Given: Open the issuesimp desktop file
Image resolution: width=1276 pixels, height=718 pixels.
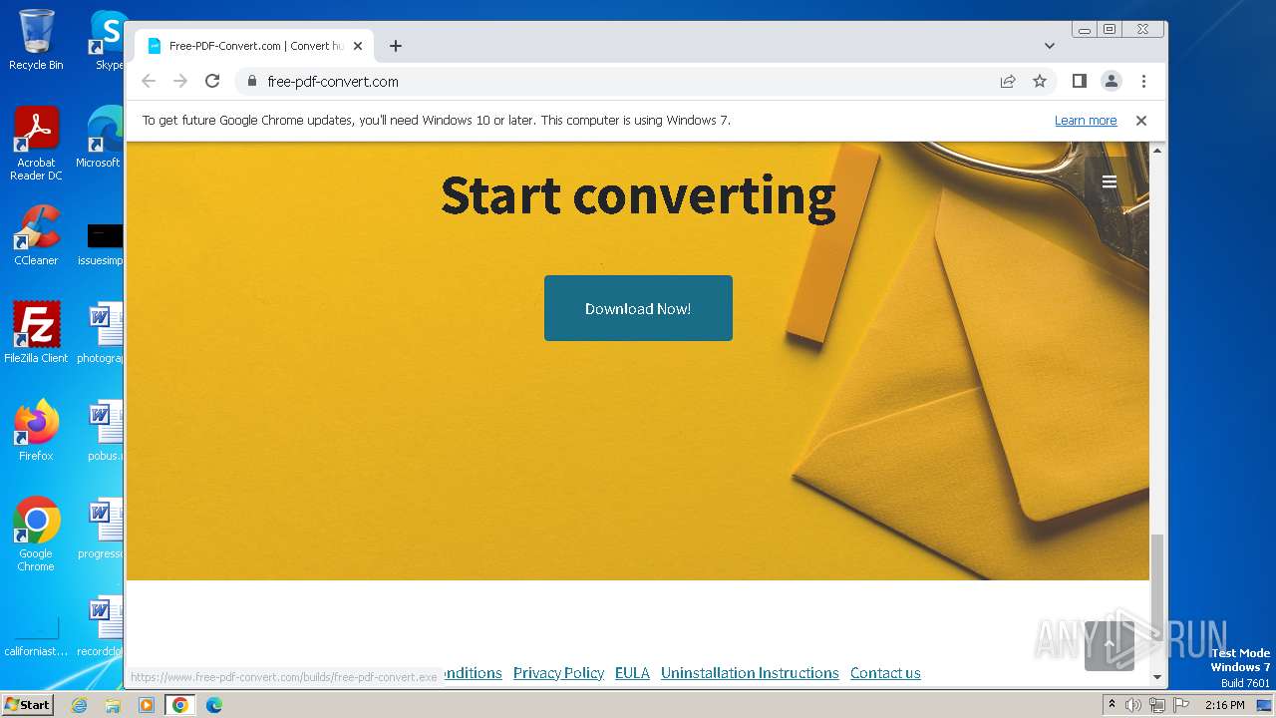Looking at the screenshot, I should point(102,244).
